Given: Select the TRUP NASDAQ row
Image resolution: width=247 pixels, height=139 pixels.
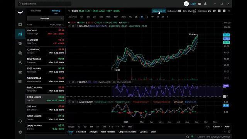Looking at the screenshot, I should pyautogui.click(x=46, y=61).
